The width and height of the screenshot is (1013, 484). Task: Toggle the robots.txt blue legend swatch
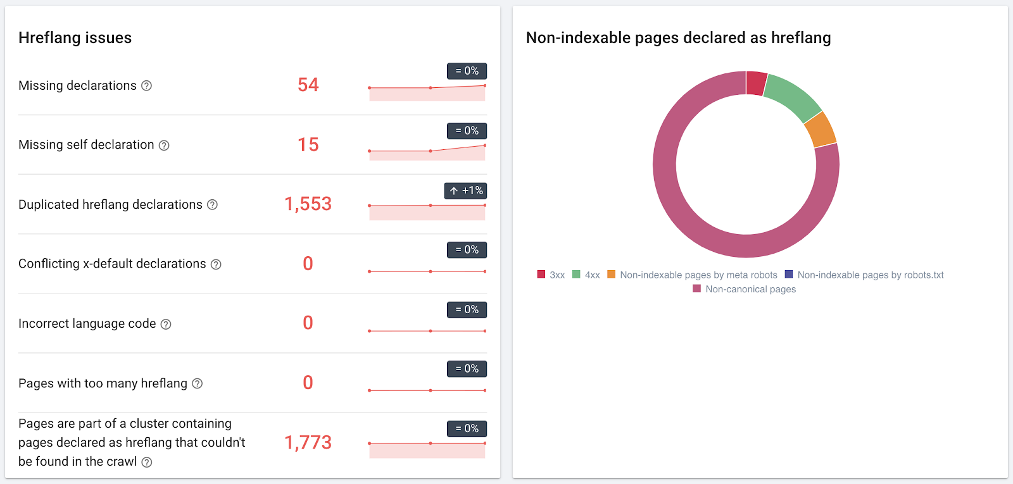[789, 274]
